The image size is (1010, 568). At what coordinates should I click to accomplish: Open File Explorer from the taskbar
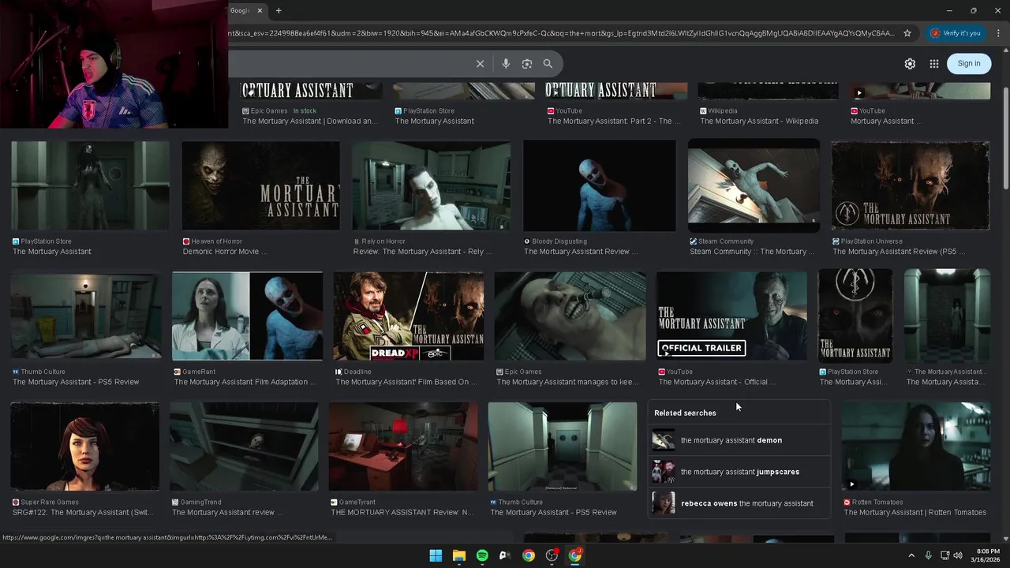[x=458, y=555]
